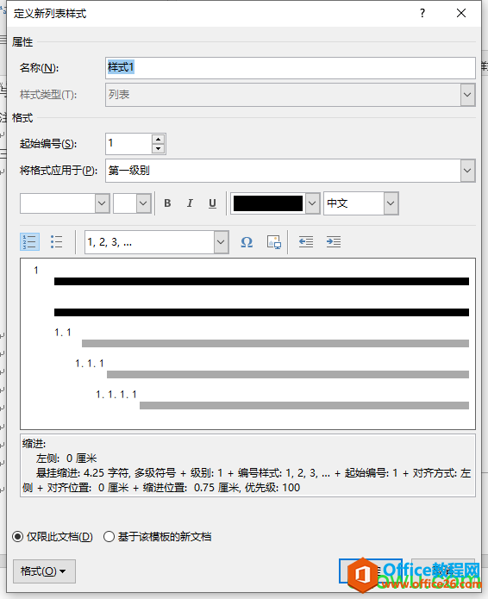Increase the 起始编号 value with up arrow
Viewport: 488px width, 599px height.
158,139
